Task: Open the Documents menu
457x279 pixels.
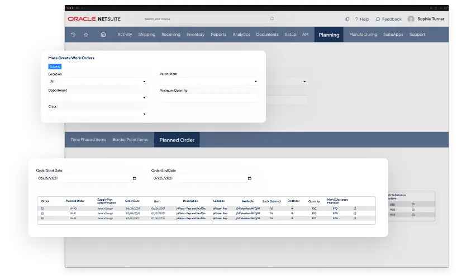Action: [267, 35]
